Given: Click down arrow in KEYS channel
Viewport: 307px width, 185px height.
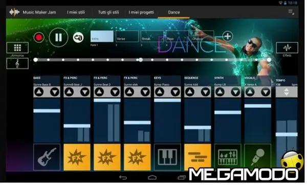Looking at the screenshot, I should coord(175,91).
